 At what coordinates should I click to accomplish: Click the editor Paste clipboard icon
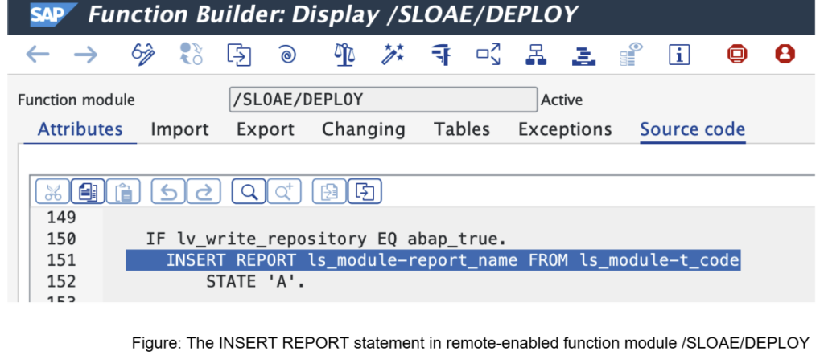pos(123,191)
